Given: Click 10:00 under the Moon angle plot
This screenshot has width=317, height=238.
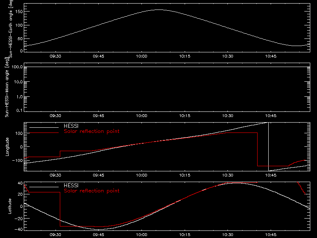Looking at the screenshot, I should point(141,116).
